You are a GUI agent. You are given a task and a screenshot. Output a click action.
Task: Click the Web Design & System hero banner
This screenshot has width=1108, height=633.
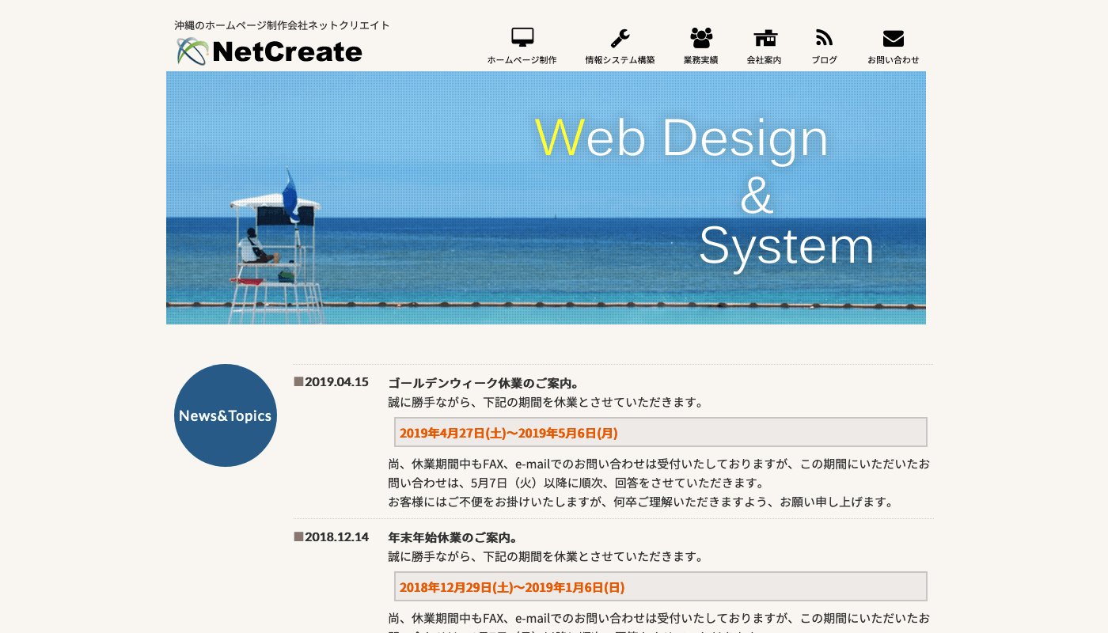coord(546,198)
